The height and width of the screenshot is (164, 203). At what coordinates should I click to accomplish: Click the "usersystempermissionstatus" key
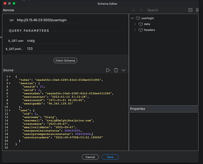click(47, 134)
